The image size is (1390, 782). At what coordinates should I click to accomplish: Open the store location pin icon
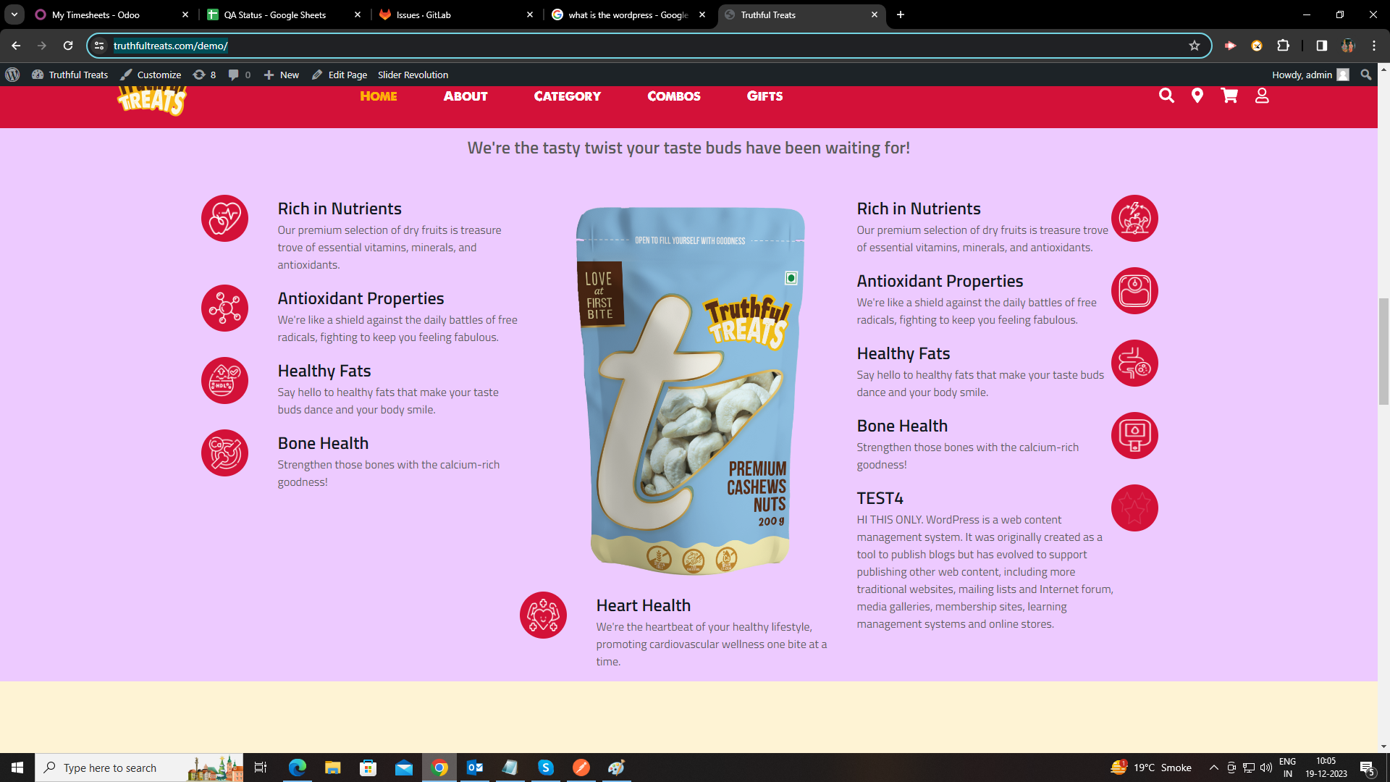1197,96
